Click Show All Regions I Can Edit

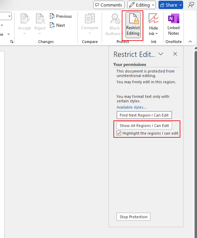[144, 126]
